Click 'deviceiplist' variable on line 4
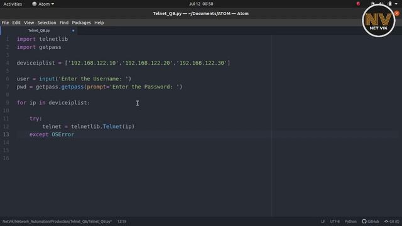 tap(36, 63)
